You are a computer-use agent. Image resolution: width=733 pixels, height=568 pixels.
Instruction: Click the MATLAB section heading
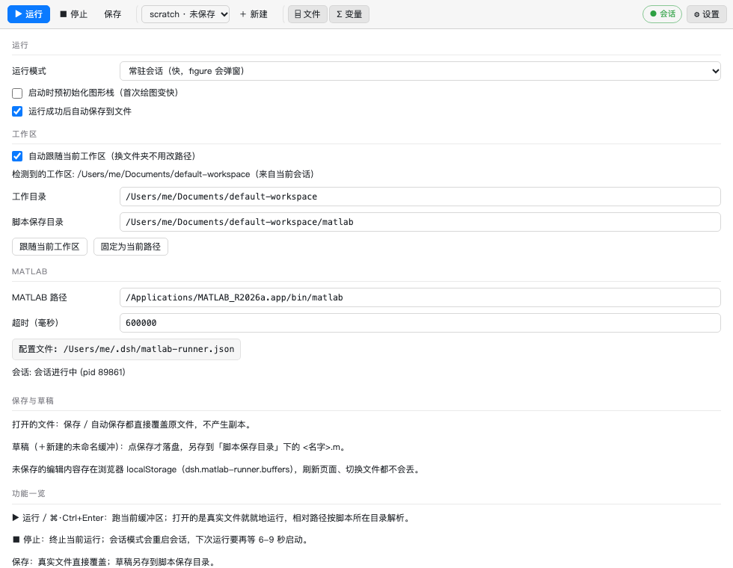point(29,271)
